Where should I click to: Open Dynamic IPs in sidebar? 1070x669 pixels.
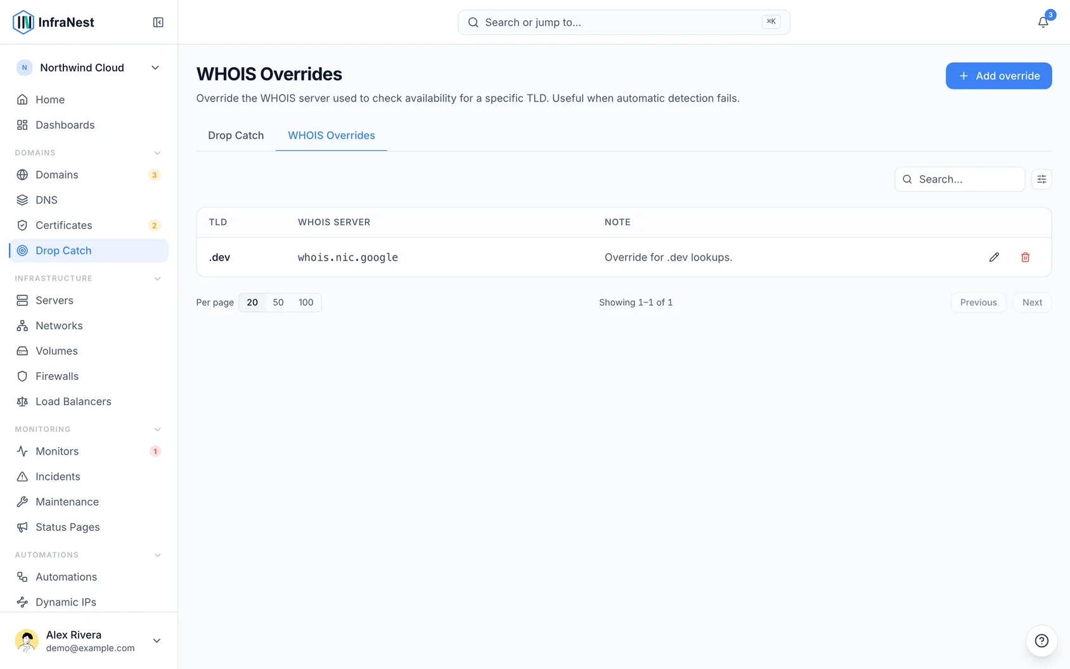tap(89, 602)
